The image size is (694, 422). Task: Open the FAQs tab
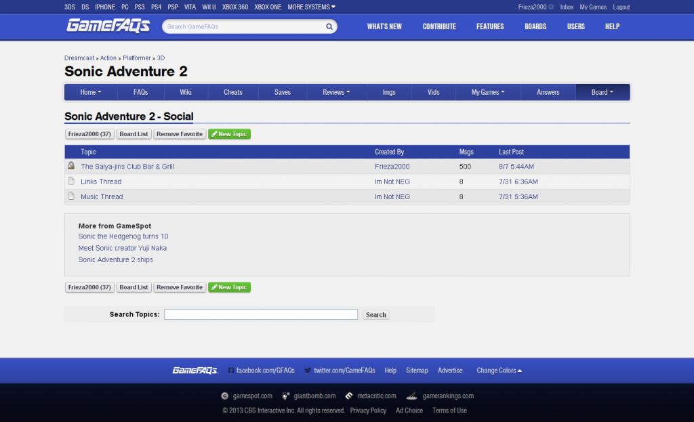pyautogui.click(x=141, y=92)
